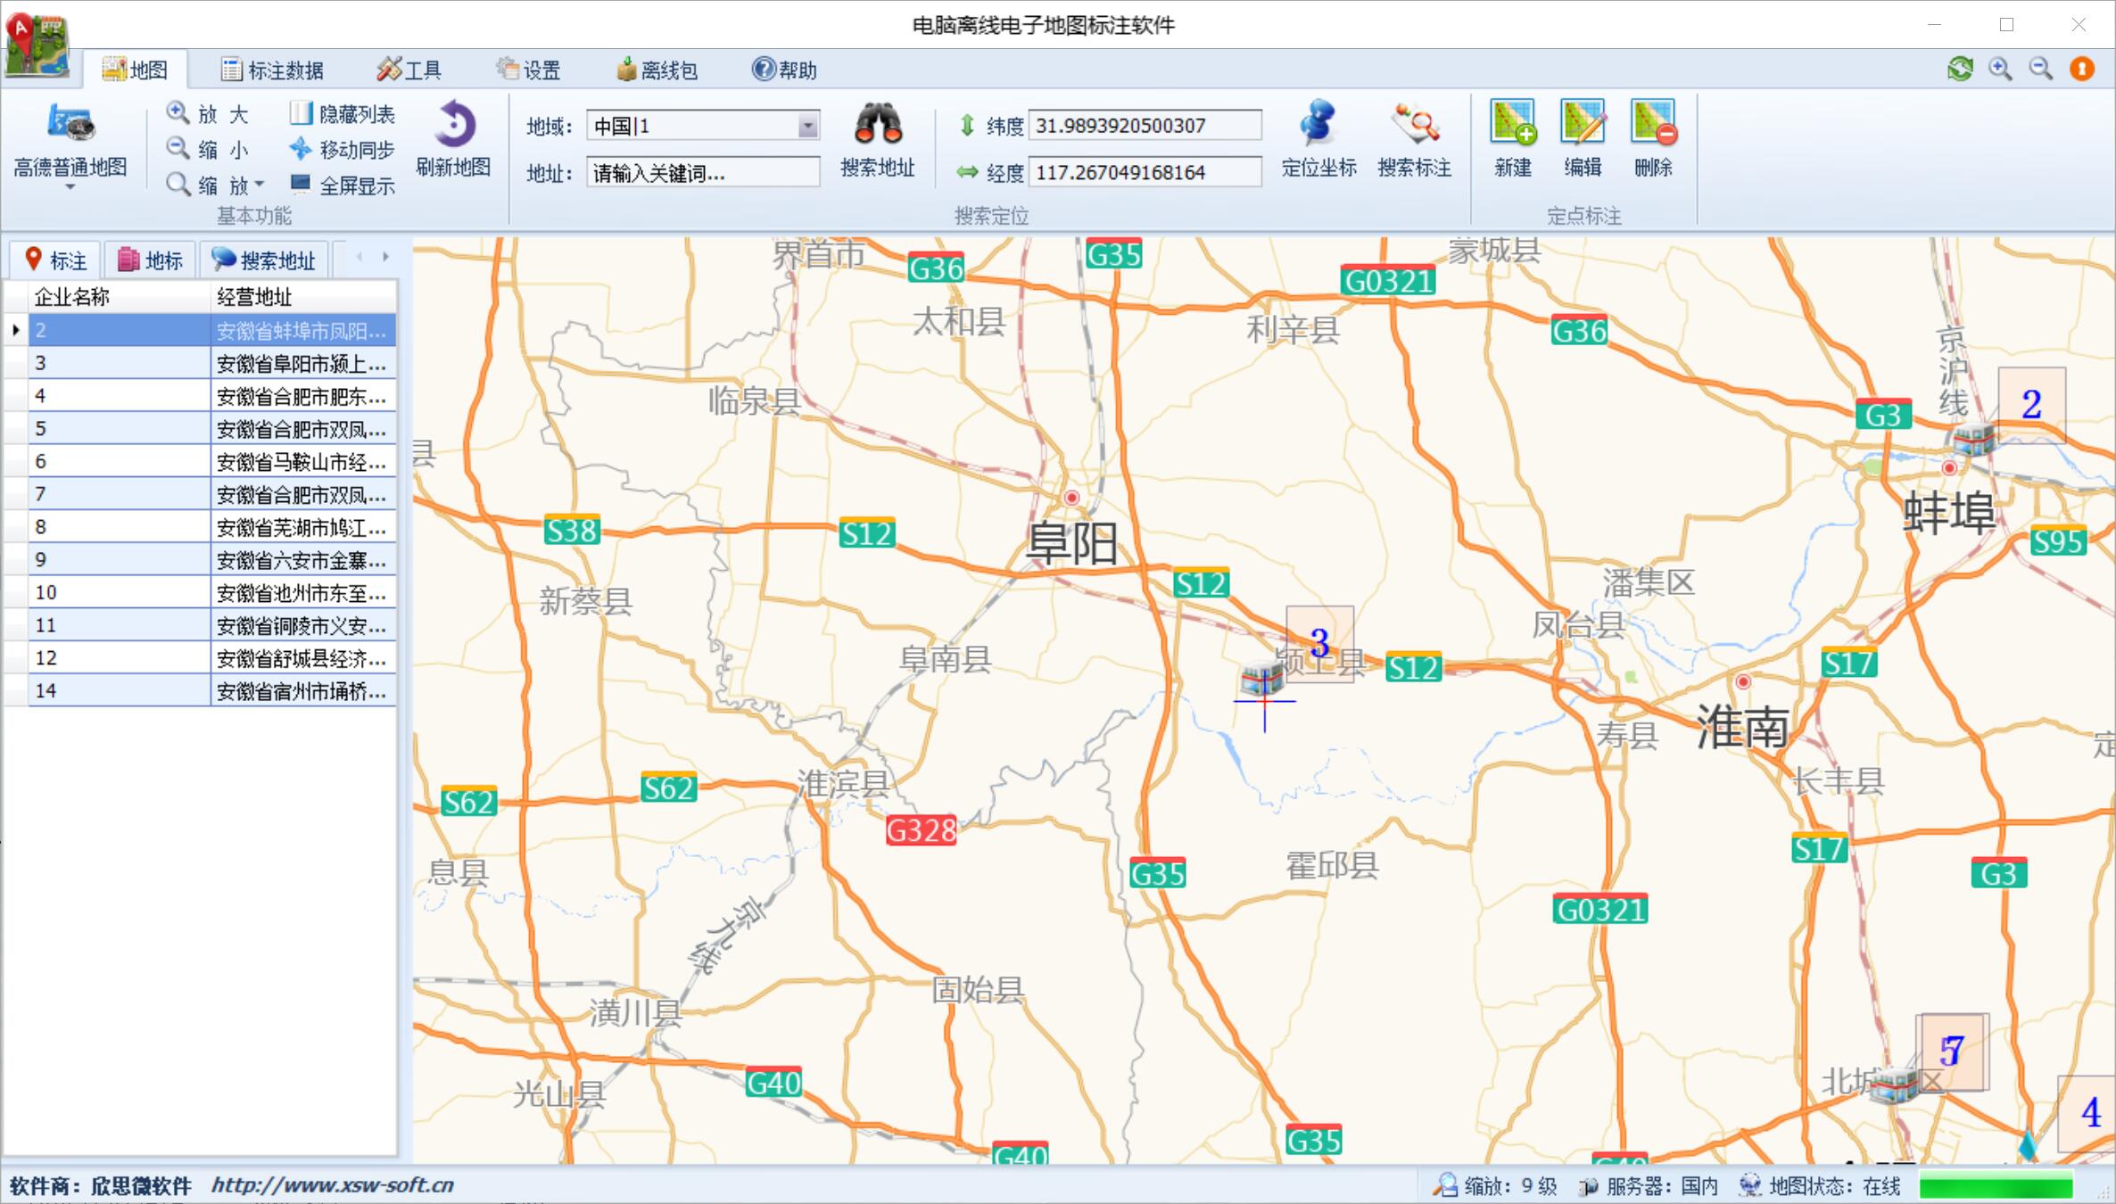Click the 定位坐标 pushpin icon
Screen dimensions: 2116x1204
(x=1318, y=123)
